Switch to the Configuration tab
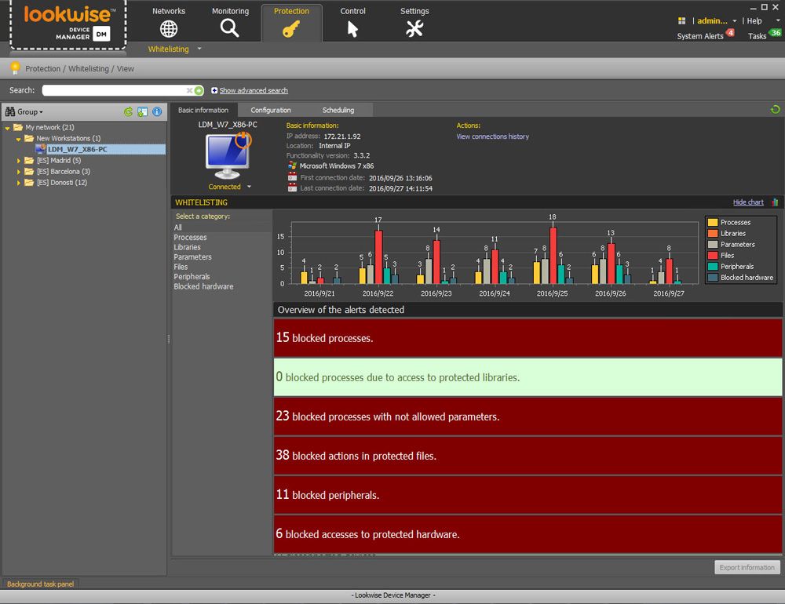The image size is (785, 604). (271, 111)
